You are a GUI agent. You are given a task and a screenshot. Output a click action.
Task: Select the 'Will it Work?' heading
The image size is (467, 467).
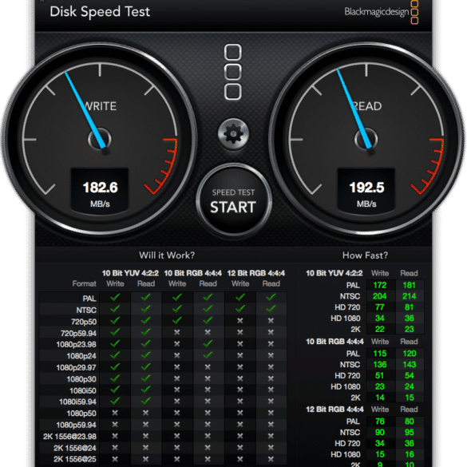(167, 255)
